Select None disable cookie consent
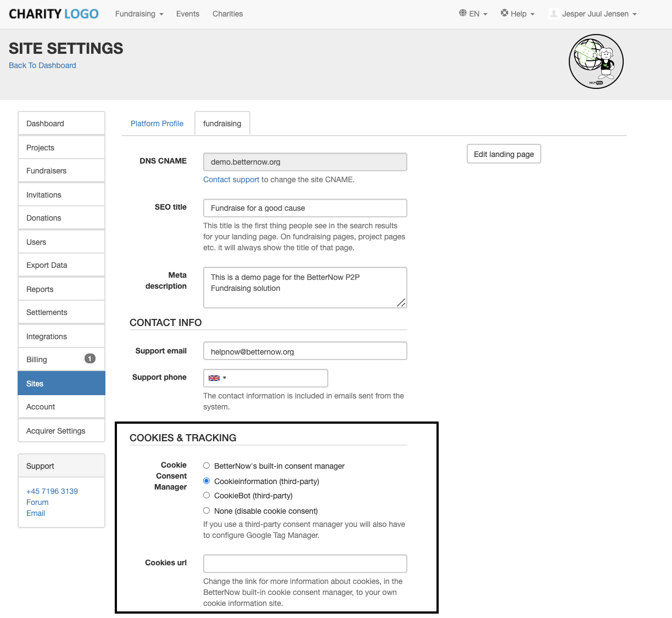 click(x=206, y=510)
